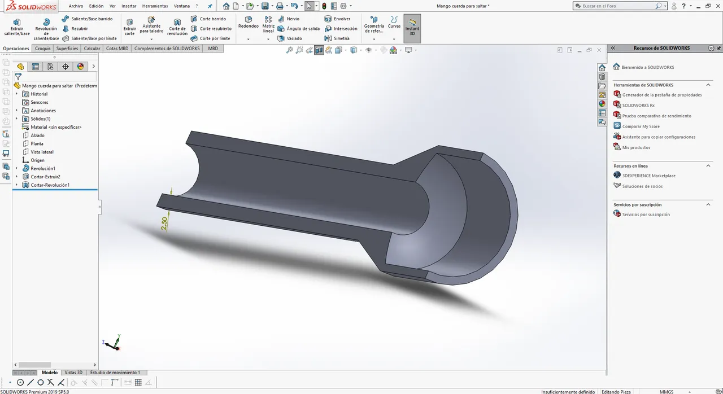The width and height of the screenshot is (723, 394).
Task: Click the Buscar en el Foro search field
Action: point(619,6)
